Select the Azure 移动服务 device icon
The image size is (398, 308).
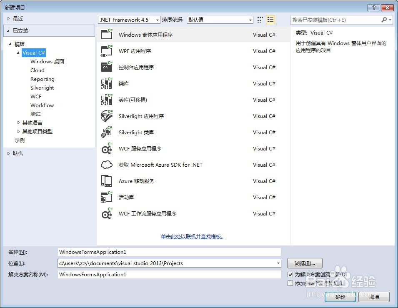[x=107, y=181]
